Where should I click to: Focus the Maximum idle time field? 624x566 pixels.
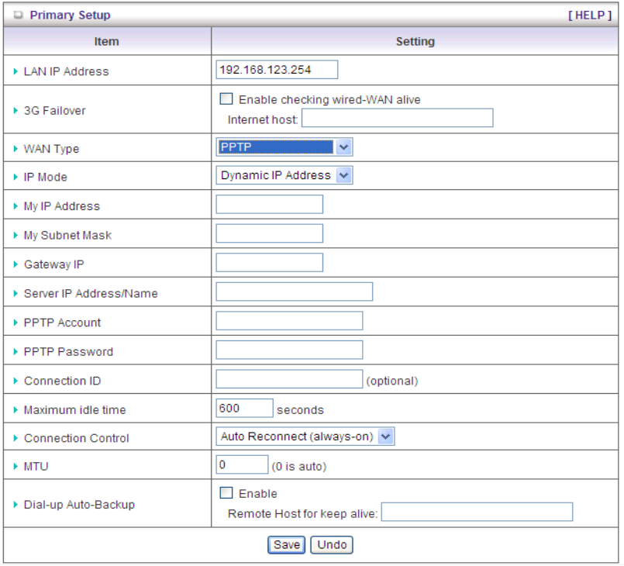tap(244, 408)
